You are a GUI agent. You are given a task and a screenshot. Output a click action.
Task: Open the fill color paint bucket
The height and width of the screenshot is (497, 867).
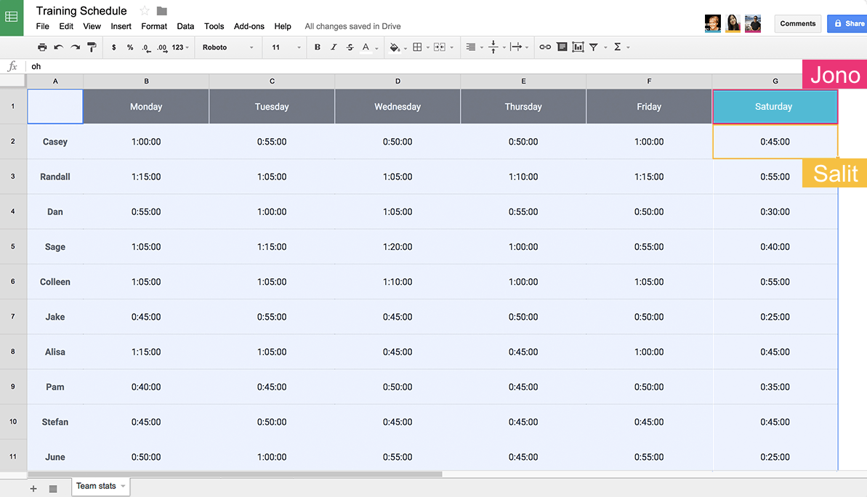tap(395, 47)
